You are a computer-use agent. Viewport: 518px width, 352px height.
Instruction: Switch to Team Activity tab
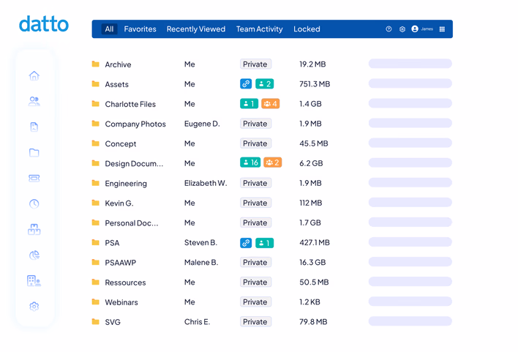259,29
